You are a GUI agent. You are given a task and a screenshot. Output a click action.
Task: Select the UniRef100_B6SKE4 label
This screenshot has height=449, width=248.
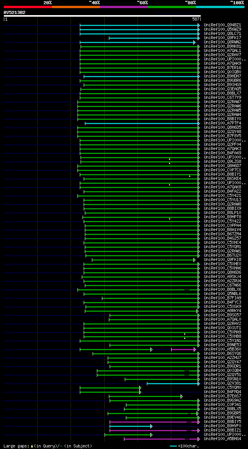click(222, 179)
